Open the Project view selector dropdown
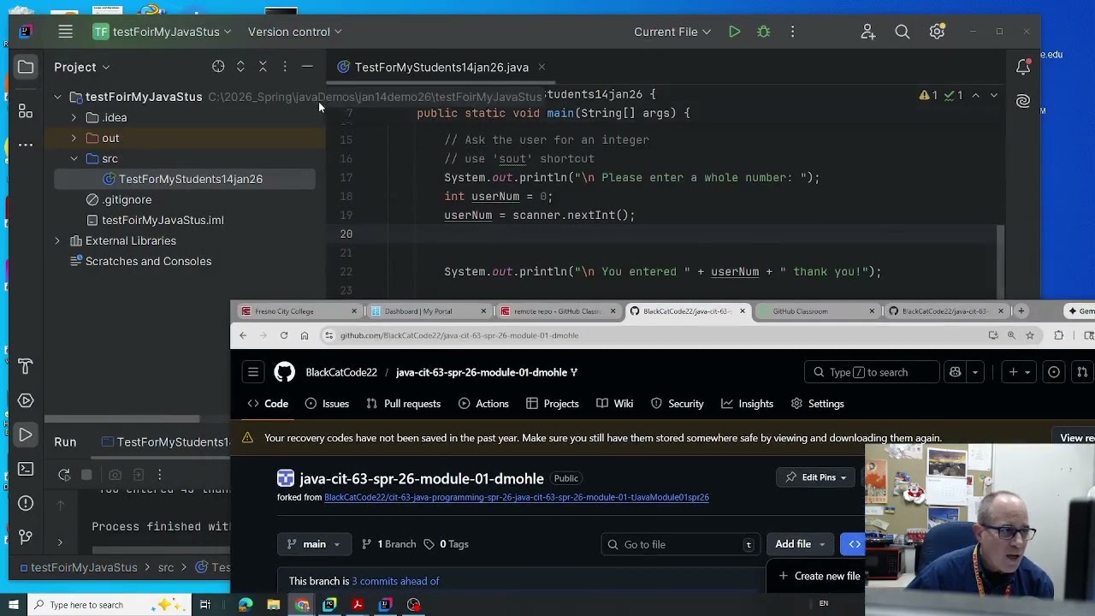Screen dimensions: 1095x616 (82, 67)
